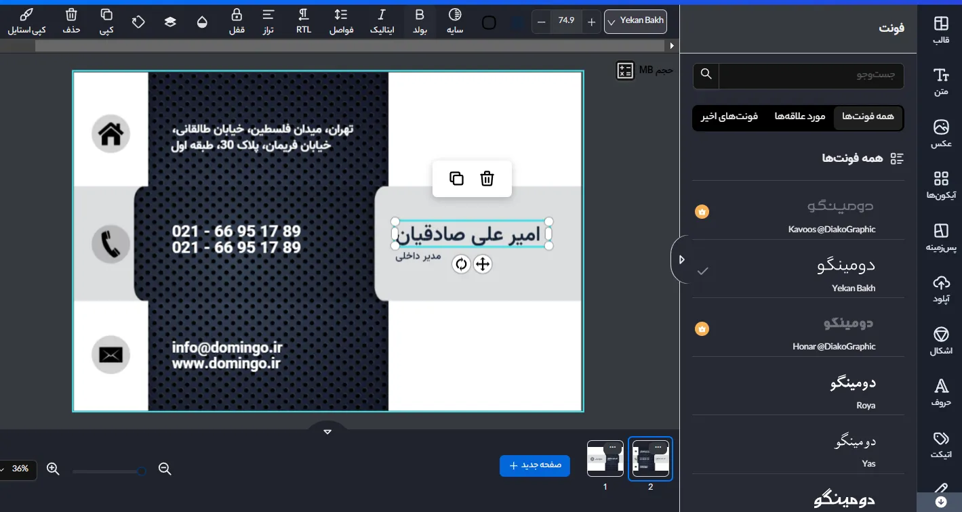962x512 pixels.
Task: Open the آیکون‌ها (icons) sidebar panel
Action: click(x=941, y=186)
